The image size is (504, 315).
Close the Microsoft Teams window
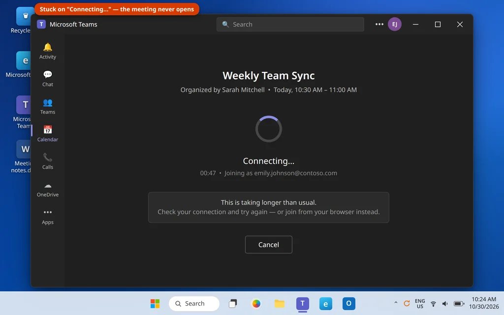tap(460, 25)
